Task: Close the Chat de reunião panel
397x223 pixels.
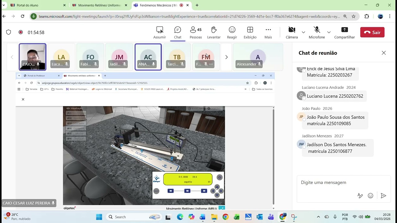Action: click(384, 53)
